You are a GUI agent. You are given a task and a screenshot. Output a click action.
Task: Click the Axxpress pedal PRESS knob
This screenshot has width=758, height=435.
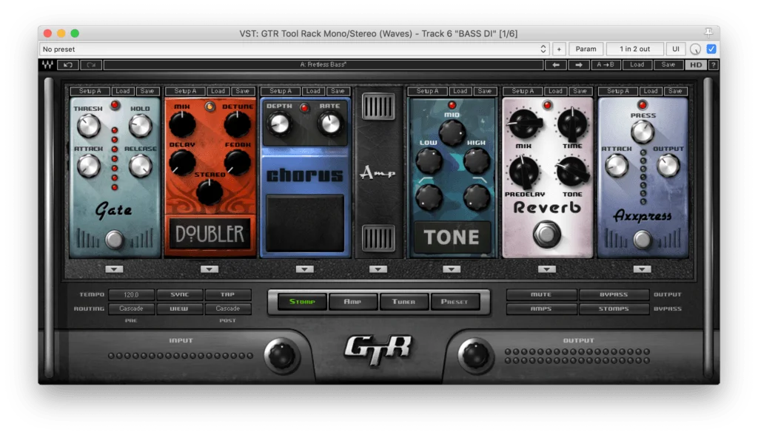[x=642, y=132]
